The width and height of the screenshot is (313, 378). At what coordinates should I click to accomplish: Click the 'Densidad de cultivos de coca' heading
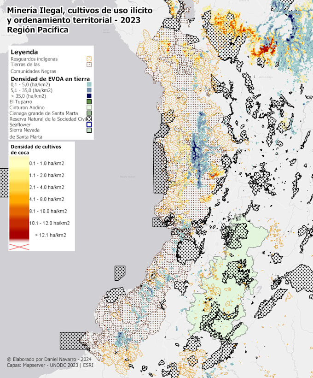(36, 149)
